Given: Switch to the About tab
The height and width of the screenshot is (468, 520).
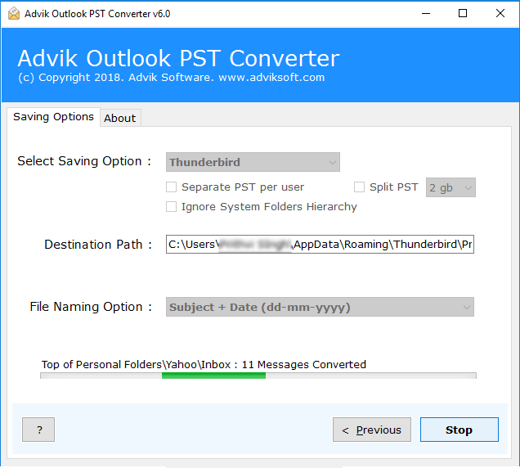Looking at the screenshot, I should pyautogui.click(x=120, y=118).
